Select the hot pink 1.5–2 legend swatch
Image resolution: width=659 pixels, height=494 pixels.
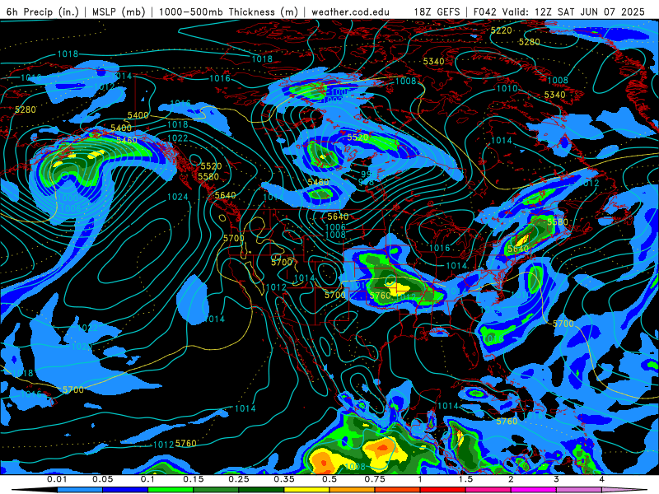488,490
